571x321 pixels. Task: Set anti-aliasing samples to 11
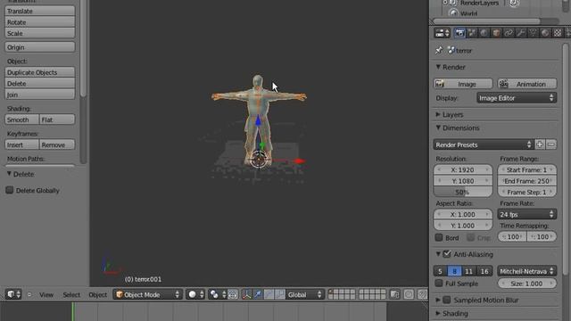[x=469, y=271]
